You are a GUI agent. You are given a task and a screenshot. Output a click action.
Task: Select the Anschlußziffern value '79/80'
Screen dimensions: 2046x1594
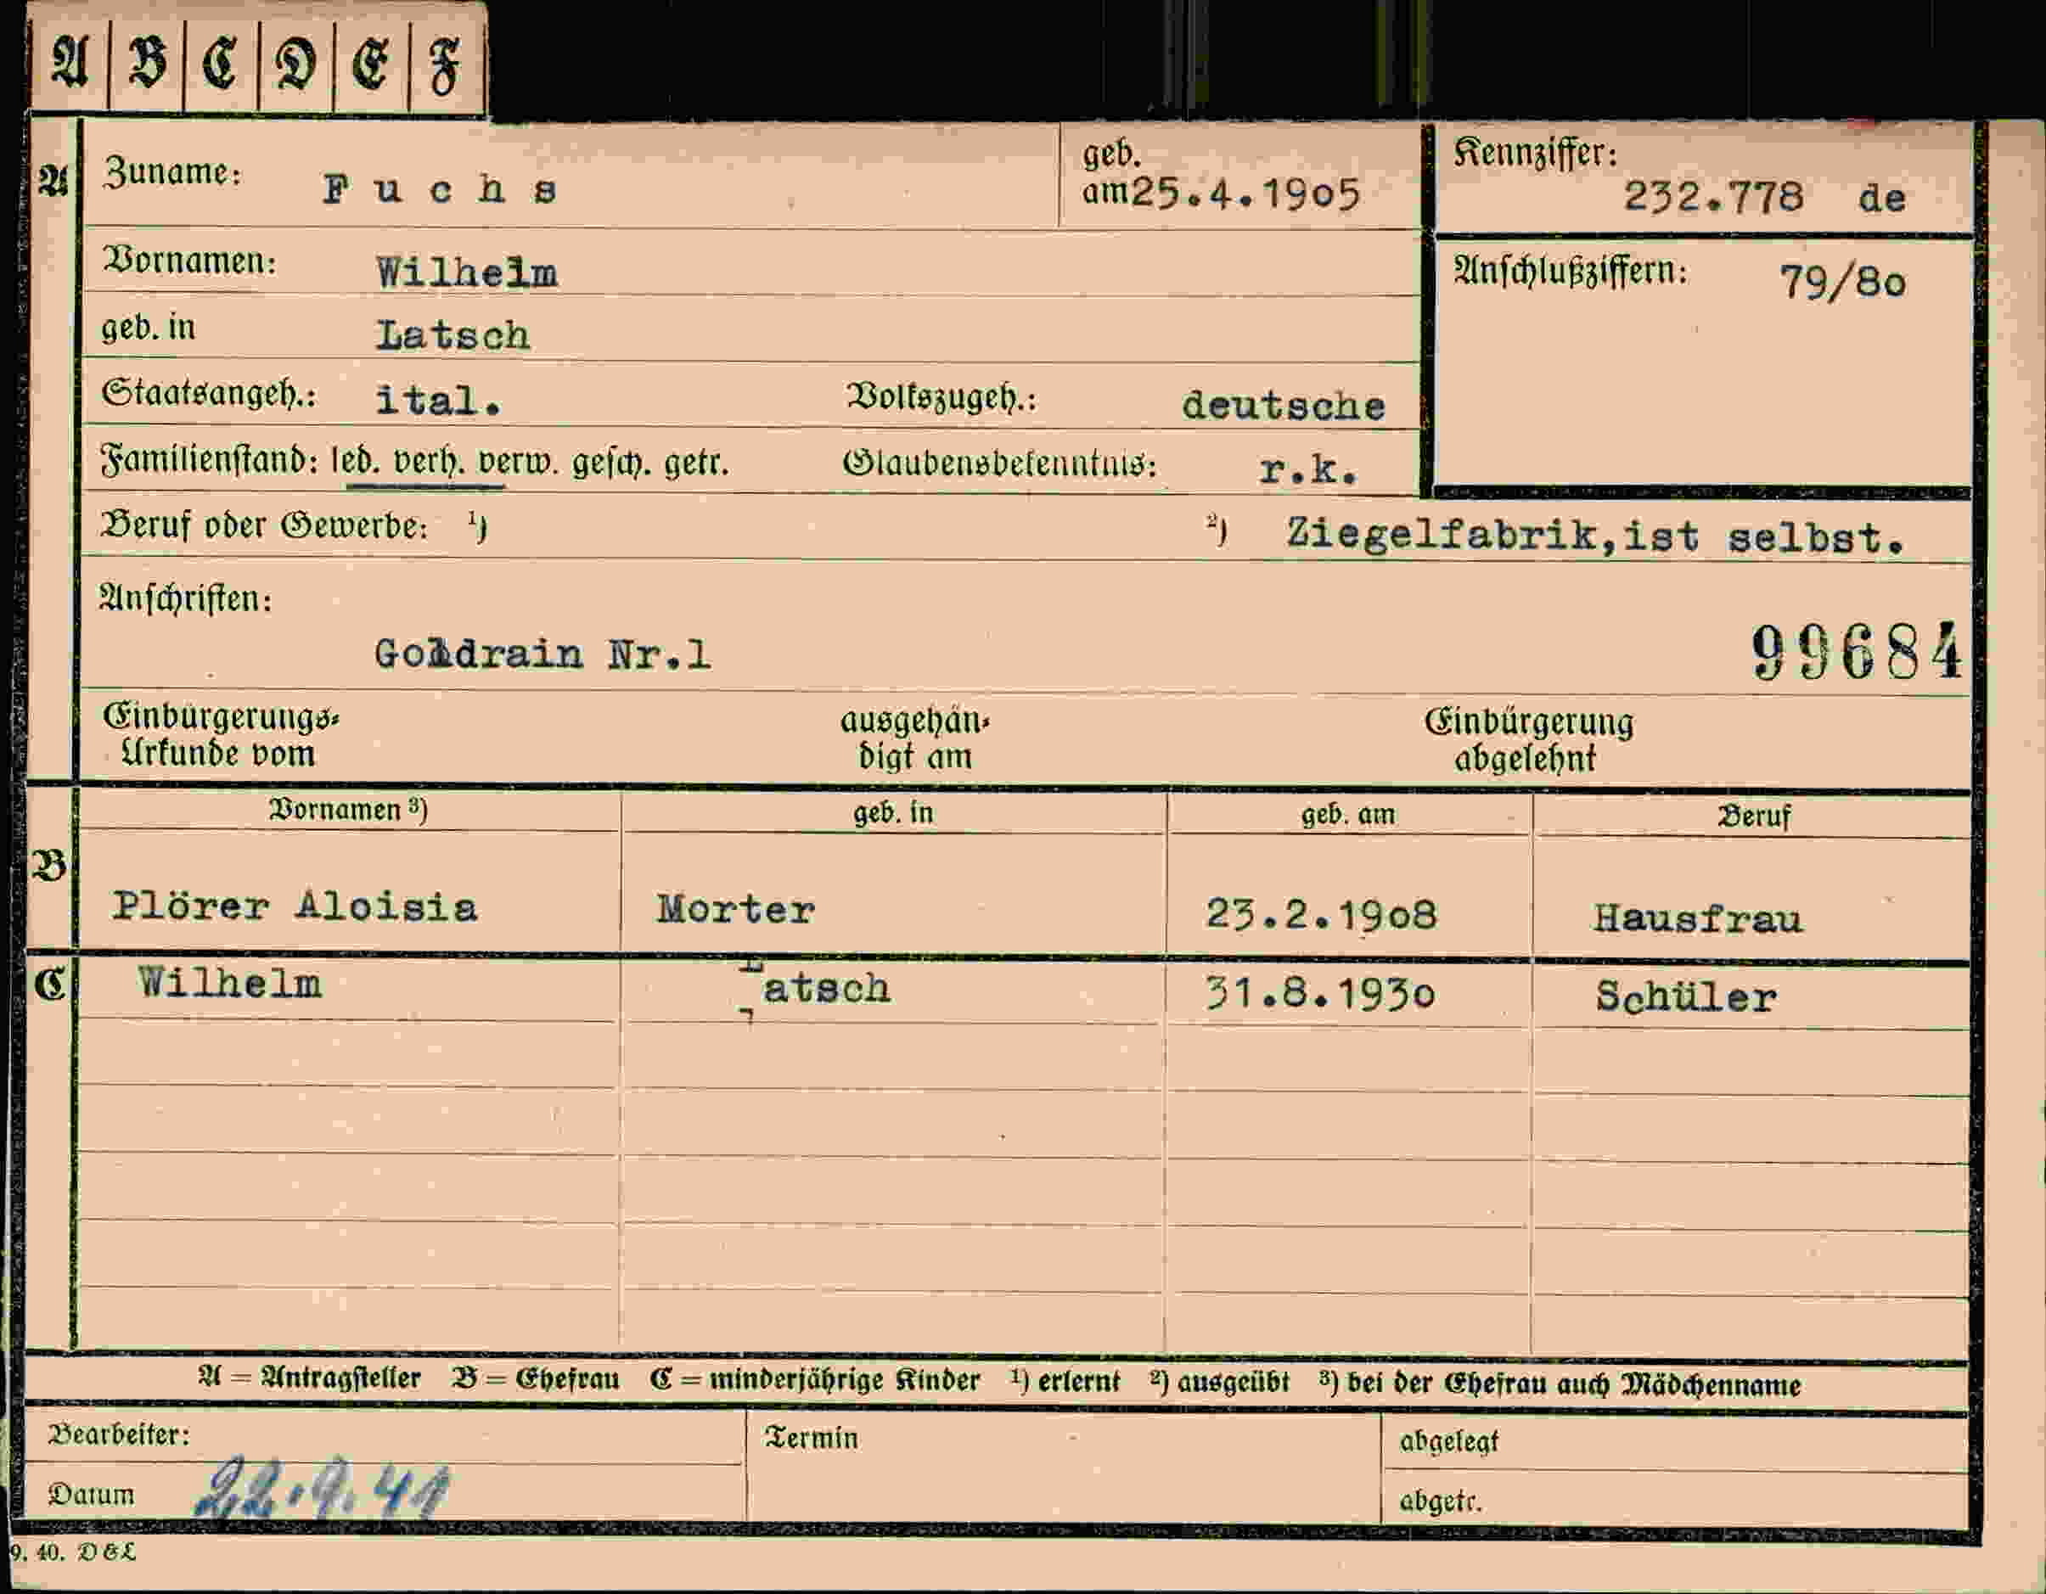[1843, 281]
